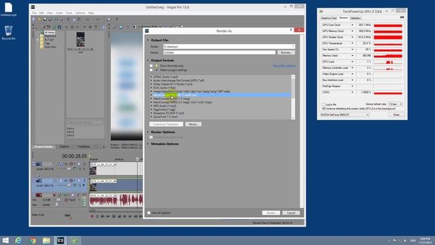435x245 pixels.
Task: Toggle the View all options checkbox
Action: 149,213
